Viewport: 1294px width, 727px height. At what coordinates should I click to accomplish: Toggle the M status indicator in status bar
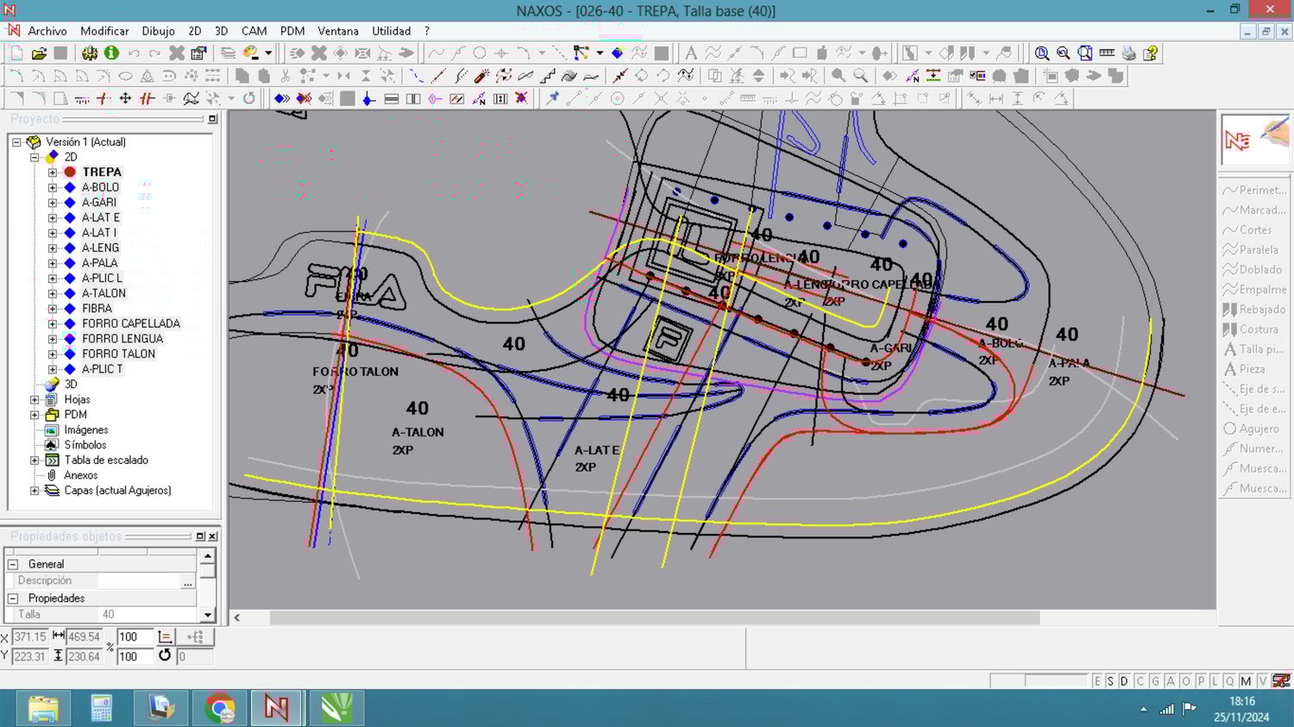(x=1246, y=681)
